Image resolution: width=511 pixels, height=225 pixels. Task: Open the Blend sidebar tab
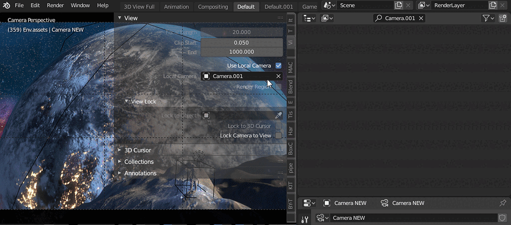click(x=291, y=87)
